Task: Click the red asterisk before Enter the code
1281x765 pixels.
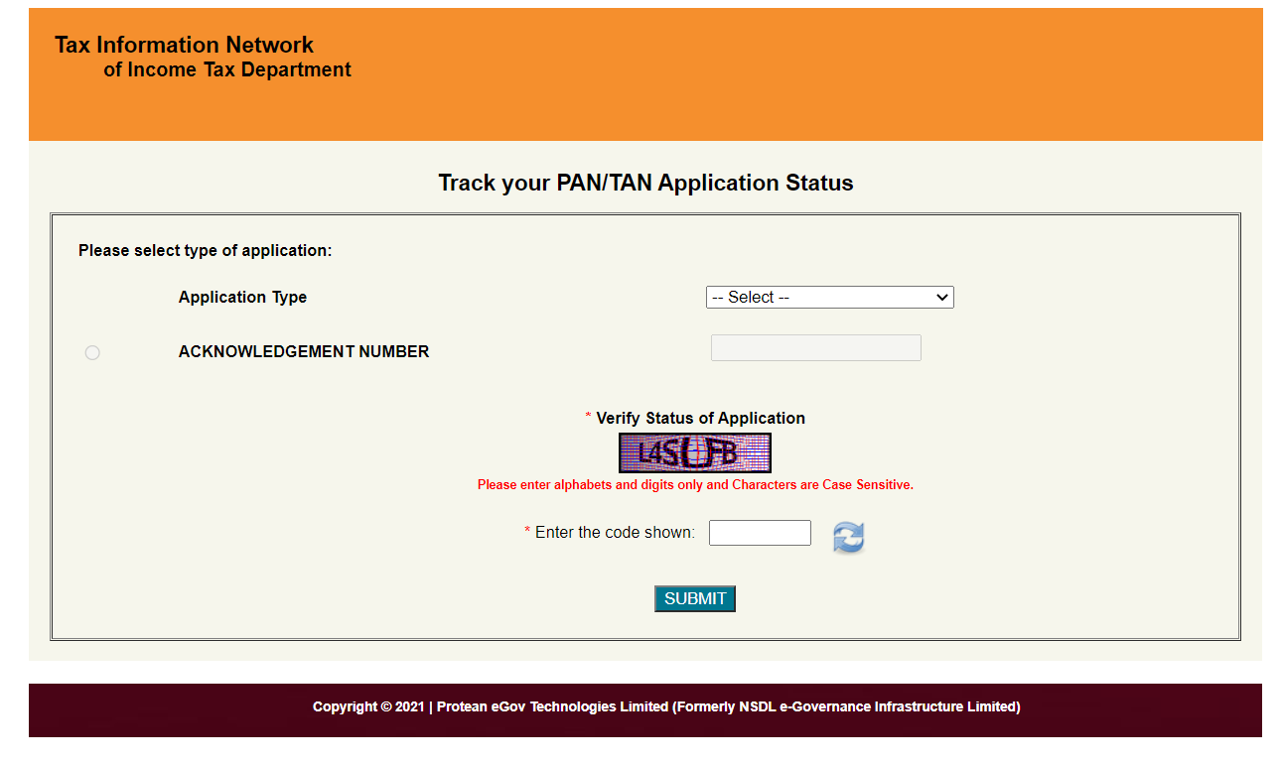Action: tap(527, 533)
